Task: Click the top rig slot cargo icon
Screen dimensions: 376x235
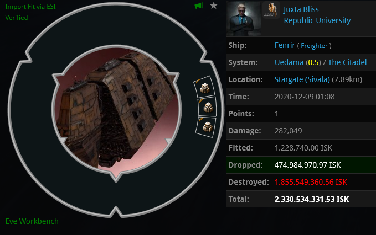Action: [x=205, y=88]
